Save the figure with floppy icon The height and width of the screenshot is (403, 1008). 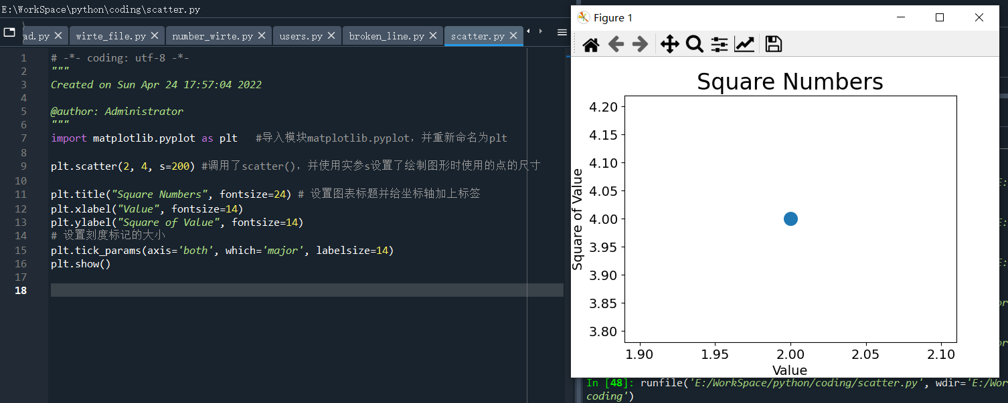773,45
